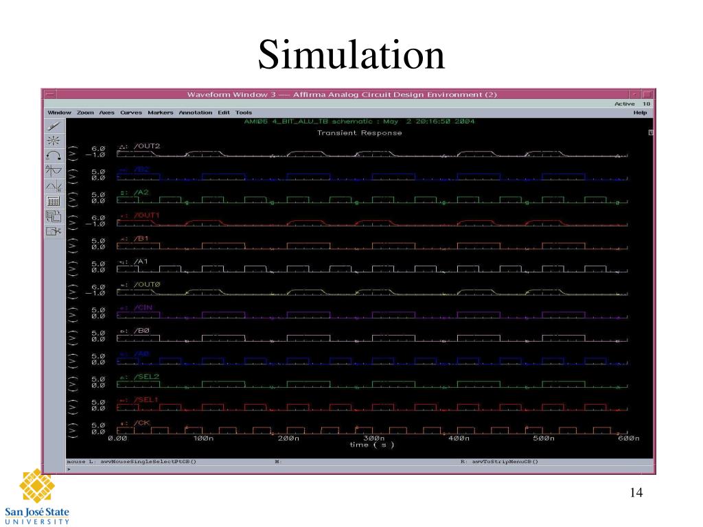Select the scissors cut icon in toolbar
This screenshot has width=703, height=527.
(54, 231)
